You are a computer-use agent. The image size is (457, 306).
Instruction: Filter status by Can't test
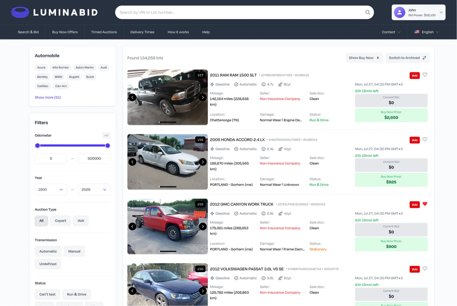[x=47, y=294]
